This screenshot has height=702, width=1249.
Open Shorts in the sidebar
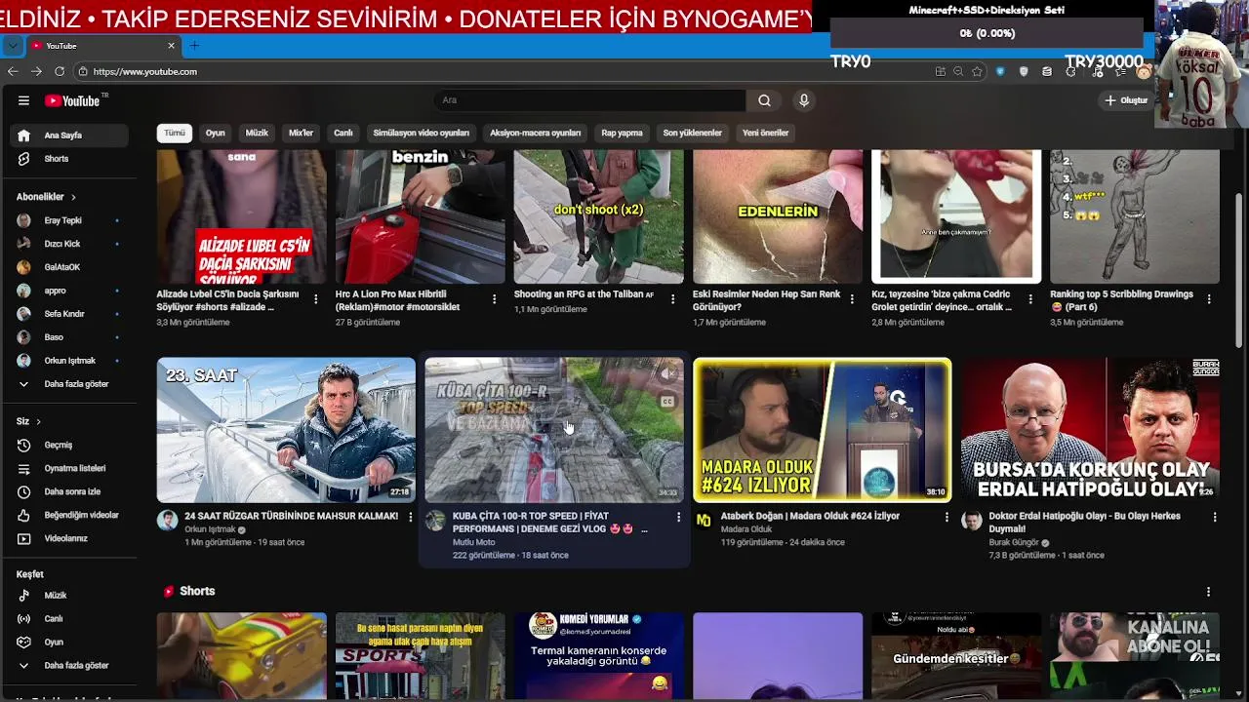pyautogui.click(x=68, y=159)
